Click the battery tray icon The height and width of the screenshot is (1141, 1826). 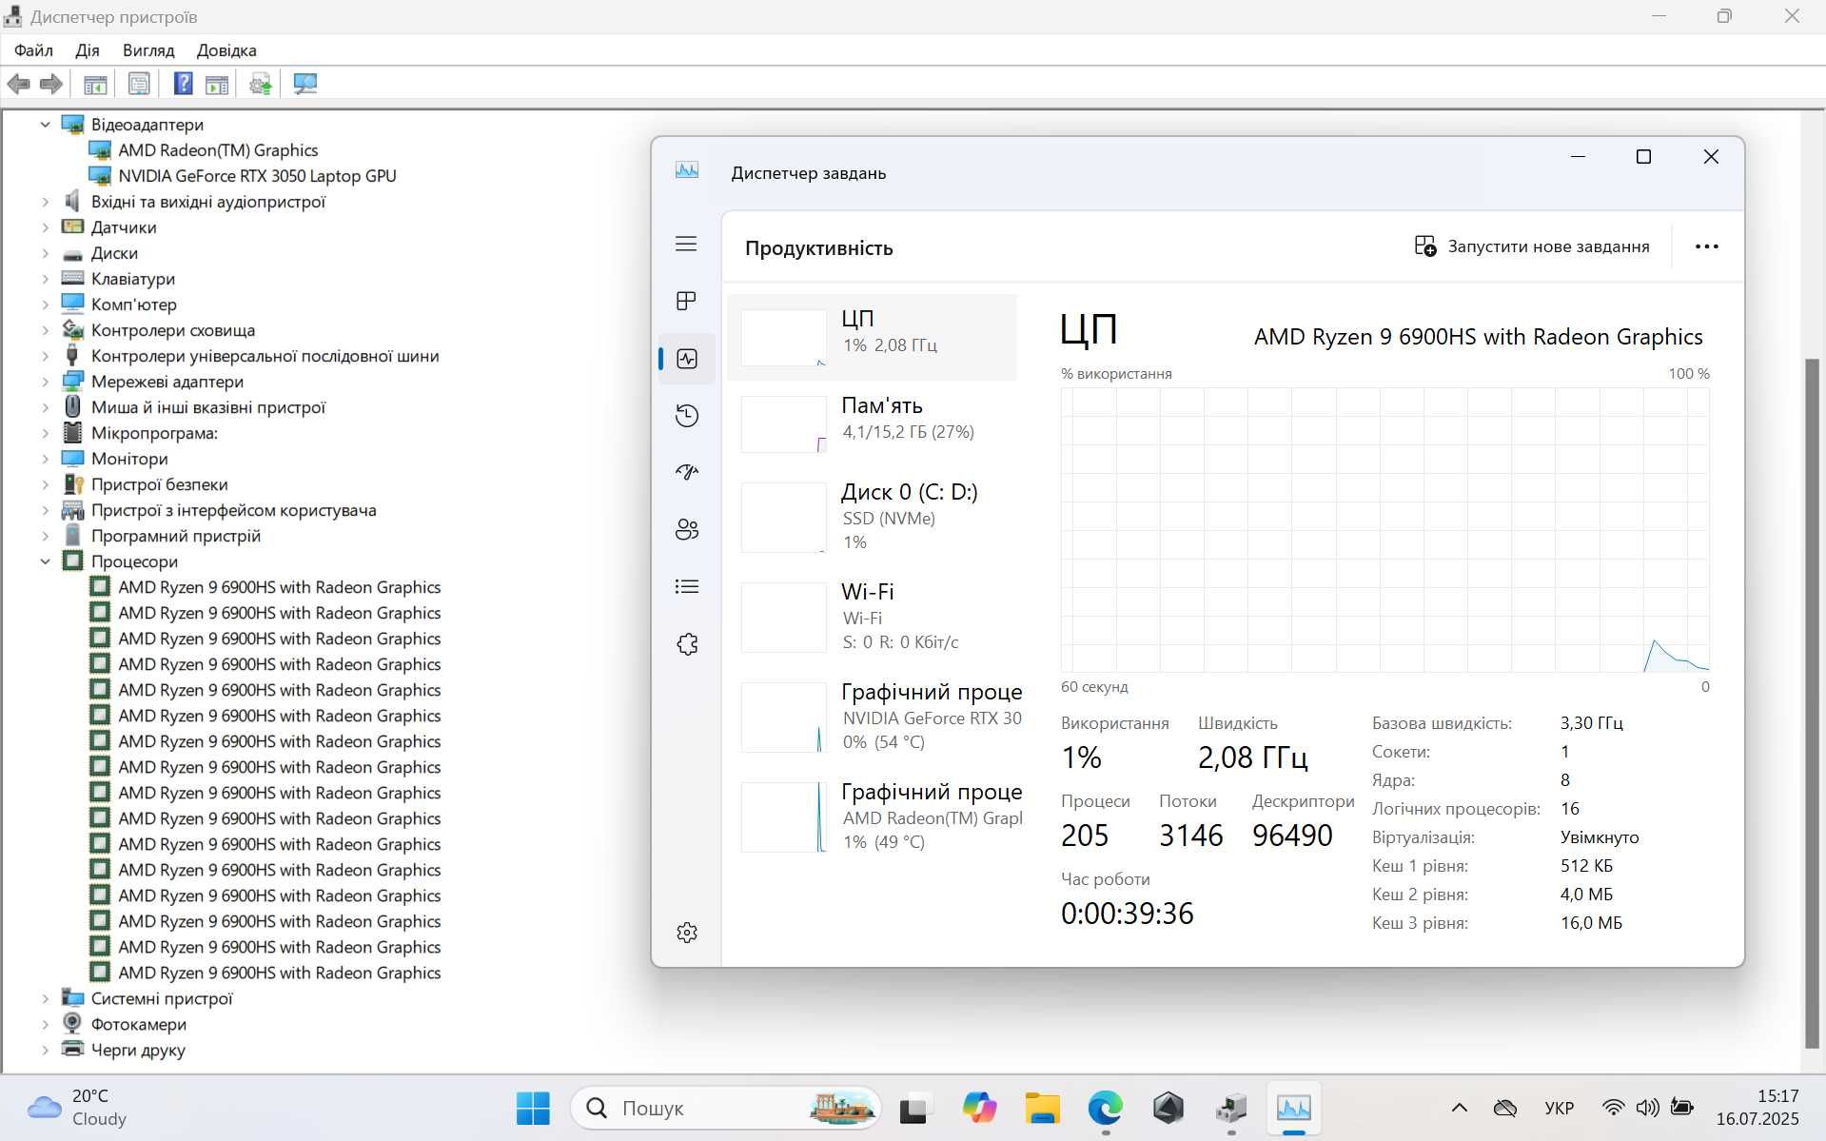pyautogui.click(x=1682, y=1108)
